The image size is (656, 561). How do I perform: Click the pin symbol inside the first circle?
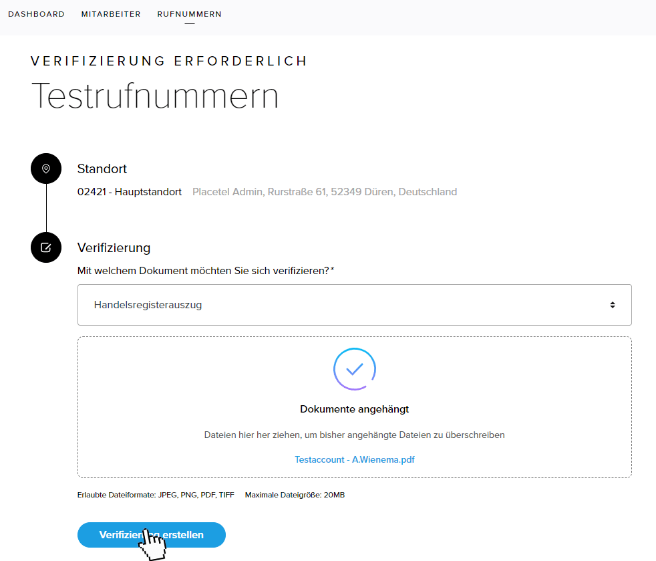(x=45, y=168)
